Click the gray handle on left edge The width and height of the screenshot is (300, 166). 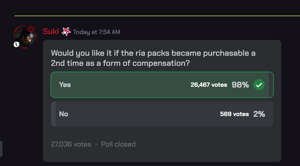point(1,149)
